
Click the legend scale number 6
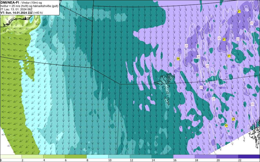66,160
